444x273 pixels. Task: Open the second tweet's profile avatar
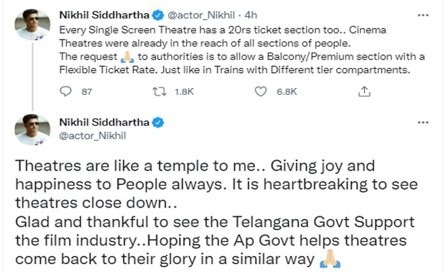pyautogui.click(x=31, y=130)
